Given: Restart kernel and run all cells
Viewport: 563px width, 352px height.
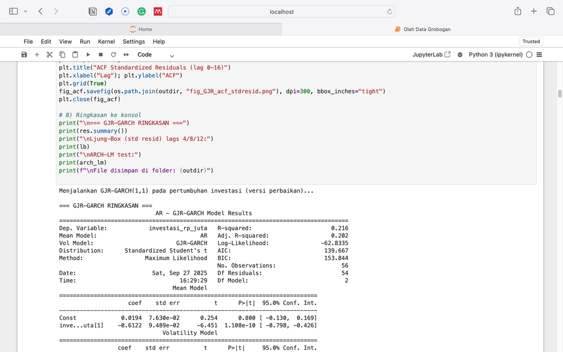Looking at the screenshot, I should 126,55.
